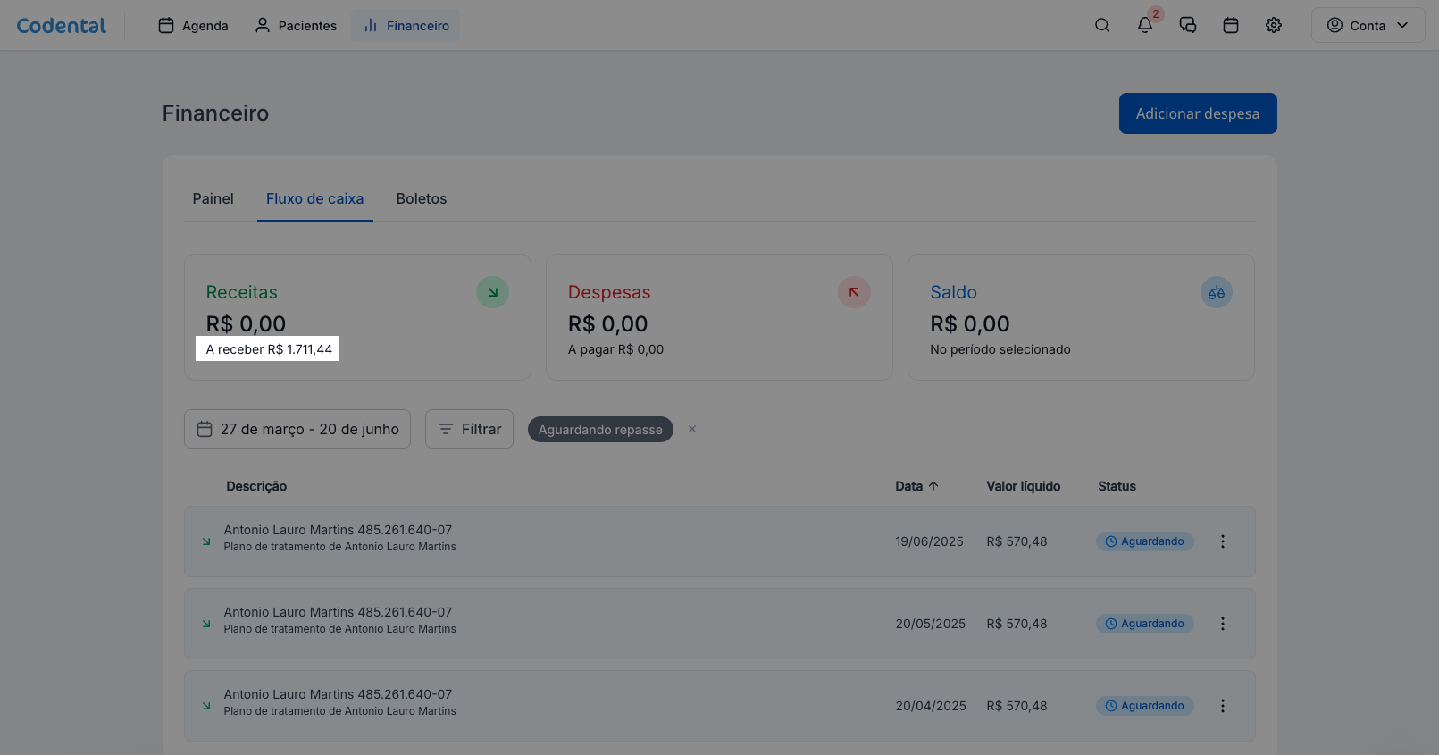Click the Receitas green arrow icon
The height and width of the screenshot is (755, 1439).
pos(492,292)
